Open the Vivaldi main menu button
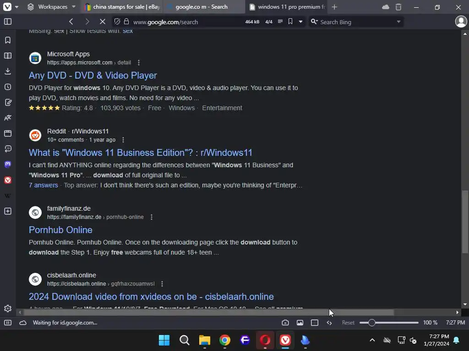469x351 pixels. coord(7,6)
